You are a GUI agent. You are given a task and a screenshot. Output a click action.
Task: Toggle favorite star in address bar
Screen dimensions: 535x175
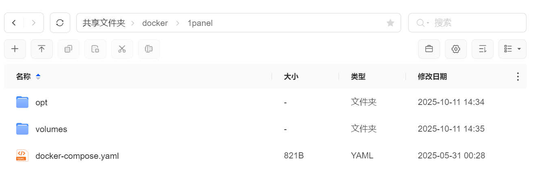(x=390, y=23)
